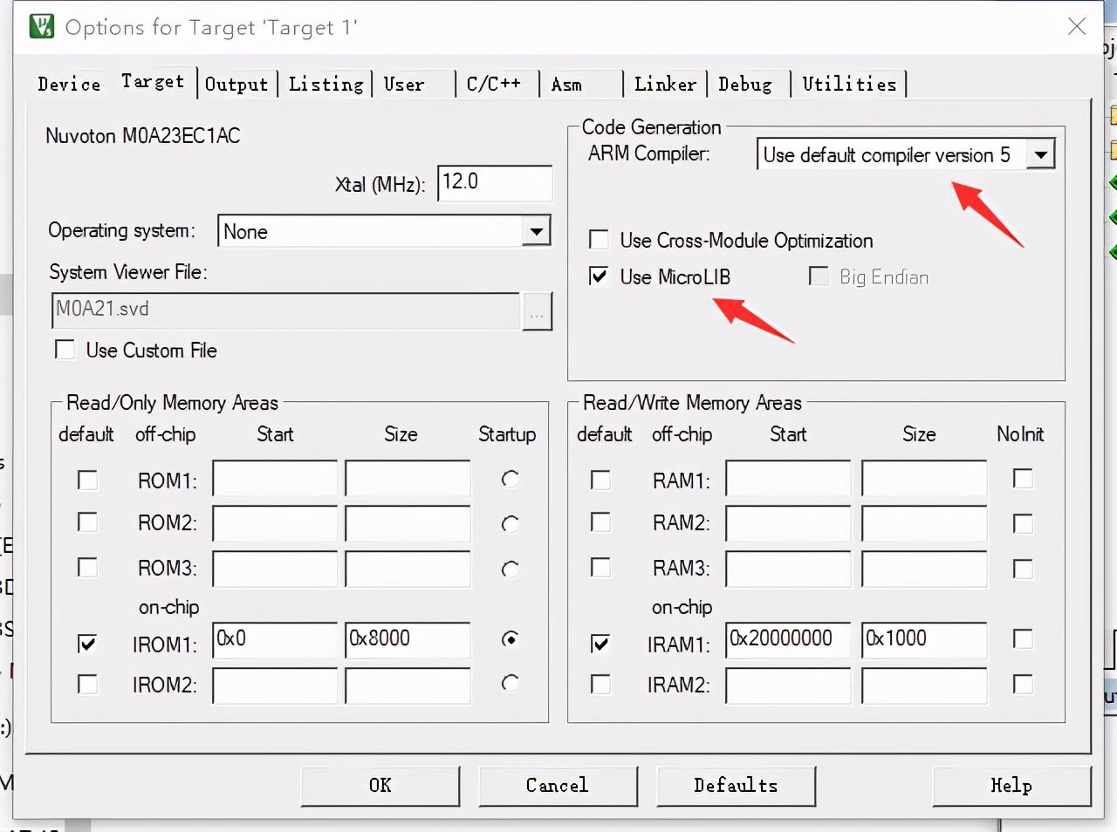Close the Options for Target dialog
1117x832 pixels.
click(1077, 26)
